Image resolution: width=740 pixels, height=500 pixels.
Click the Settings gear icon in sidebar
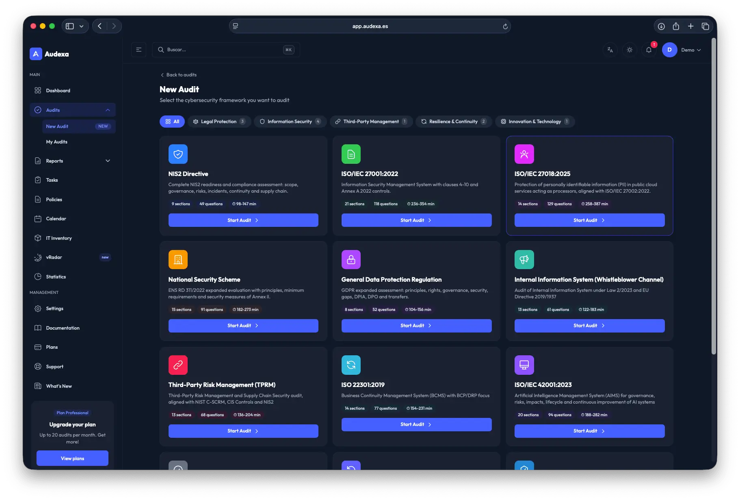(38, 309)
